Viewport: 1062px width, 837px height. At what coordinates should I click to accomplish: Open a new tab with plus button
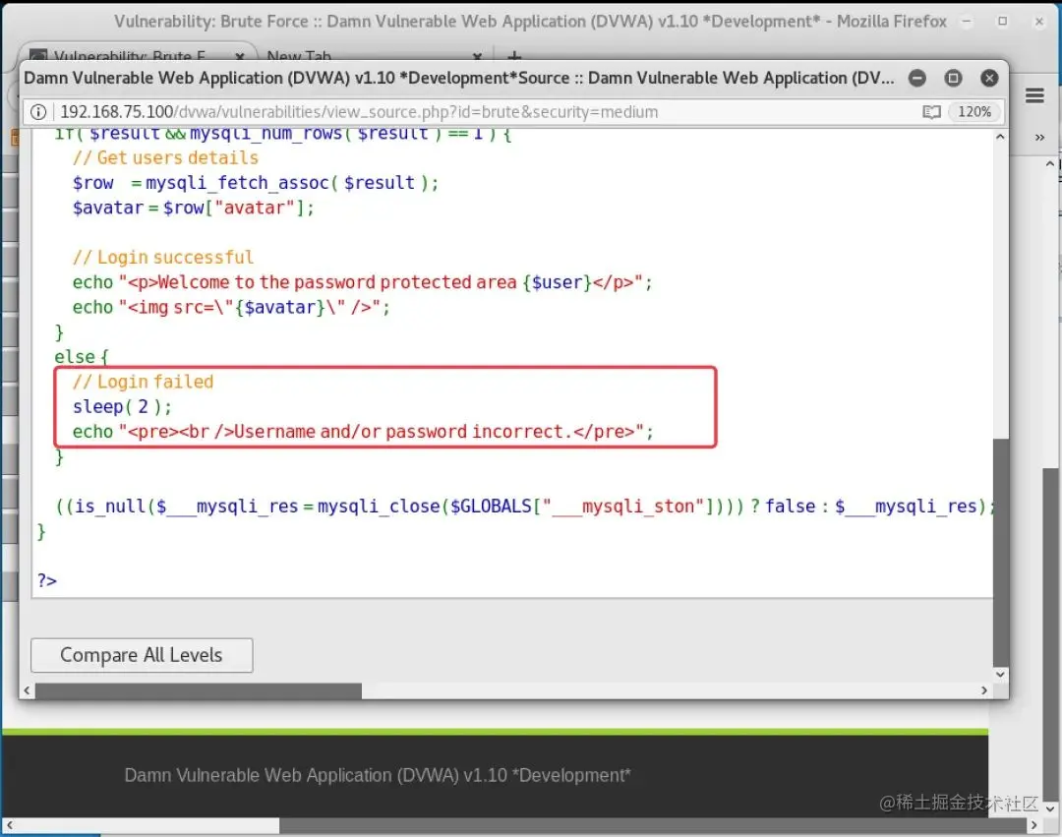point(514,55)
